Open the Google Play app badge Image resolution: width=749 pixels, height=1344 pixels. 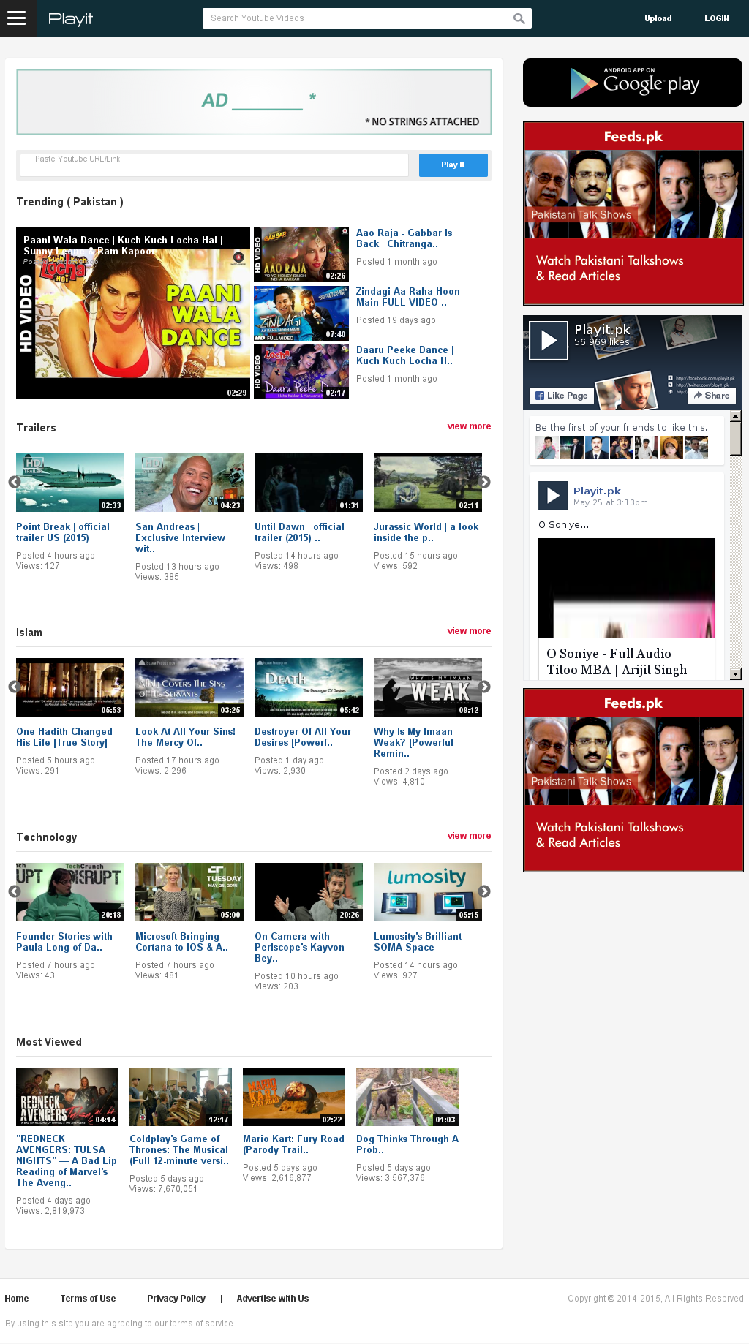(x=633, y=83)
